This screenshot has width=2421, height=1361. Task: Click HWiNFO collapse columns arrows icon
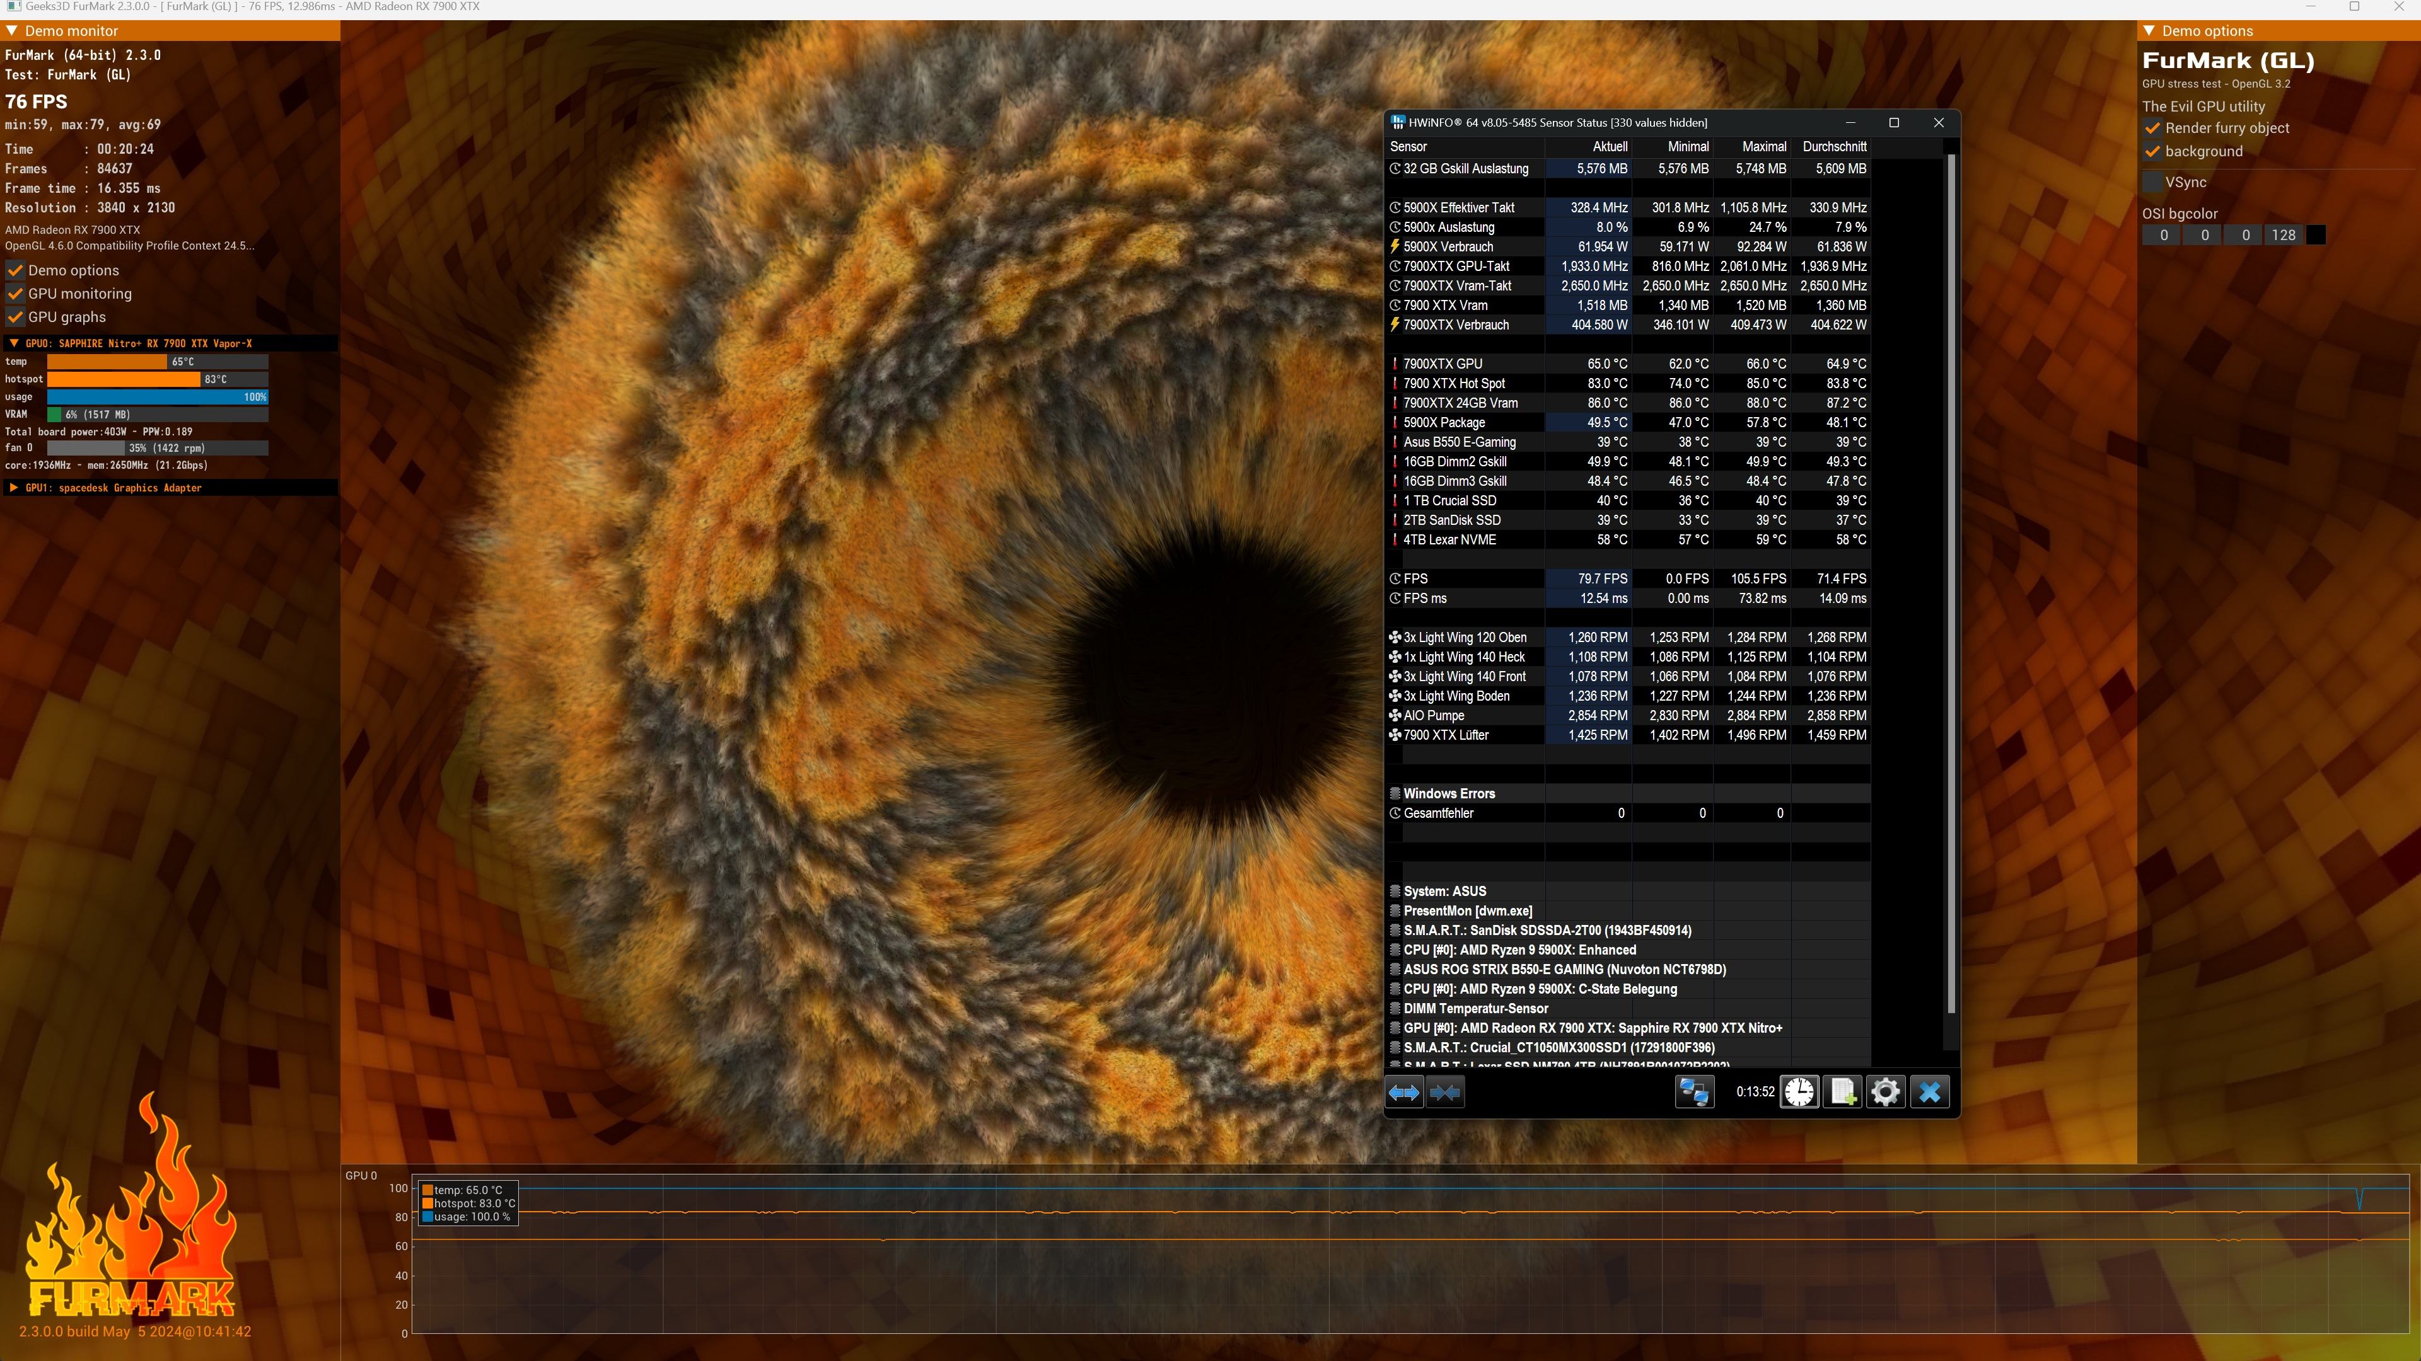tap(1446, 1093)
